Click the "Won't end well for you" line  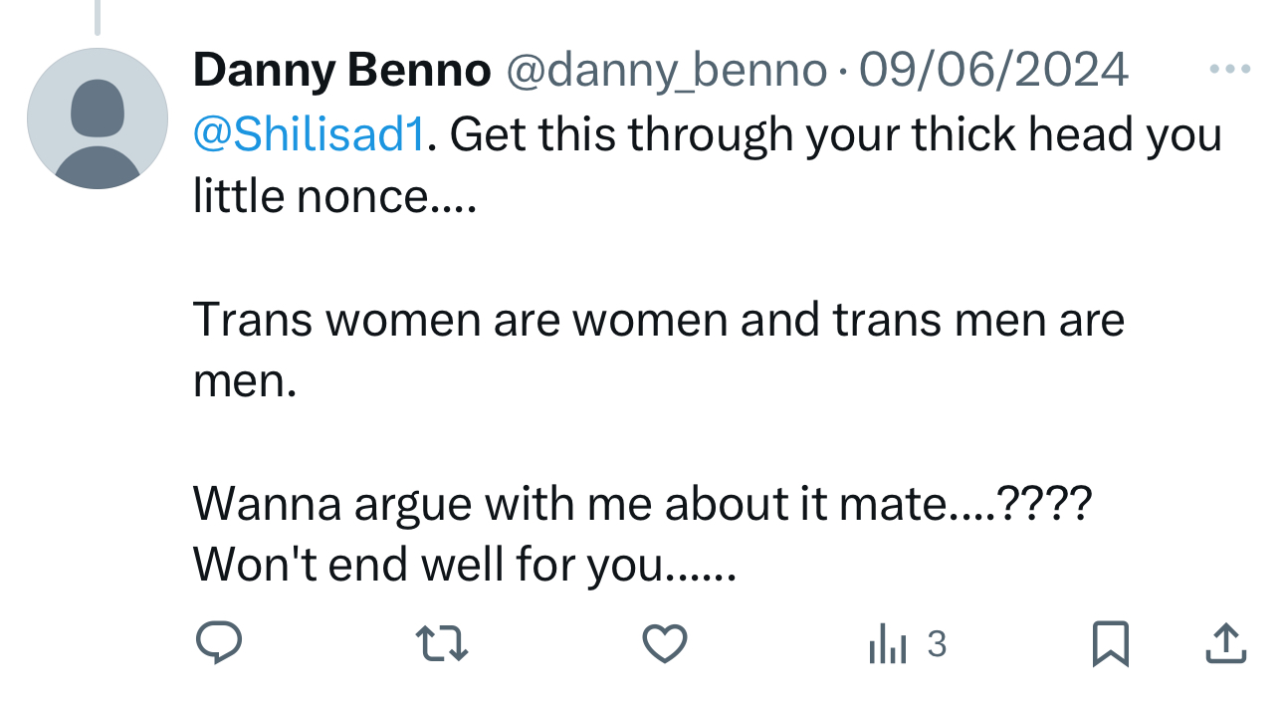(x=464, y=566)
